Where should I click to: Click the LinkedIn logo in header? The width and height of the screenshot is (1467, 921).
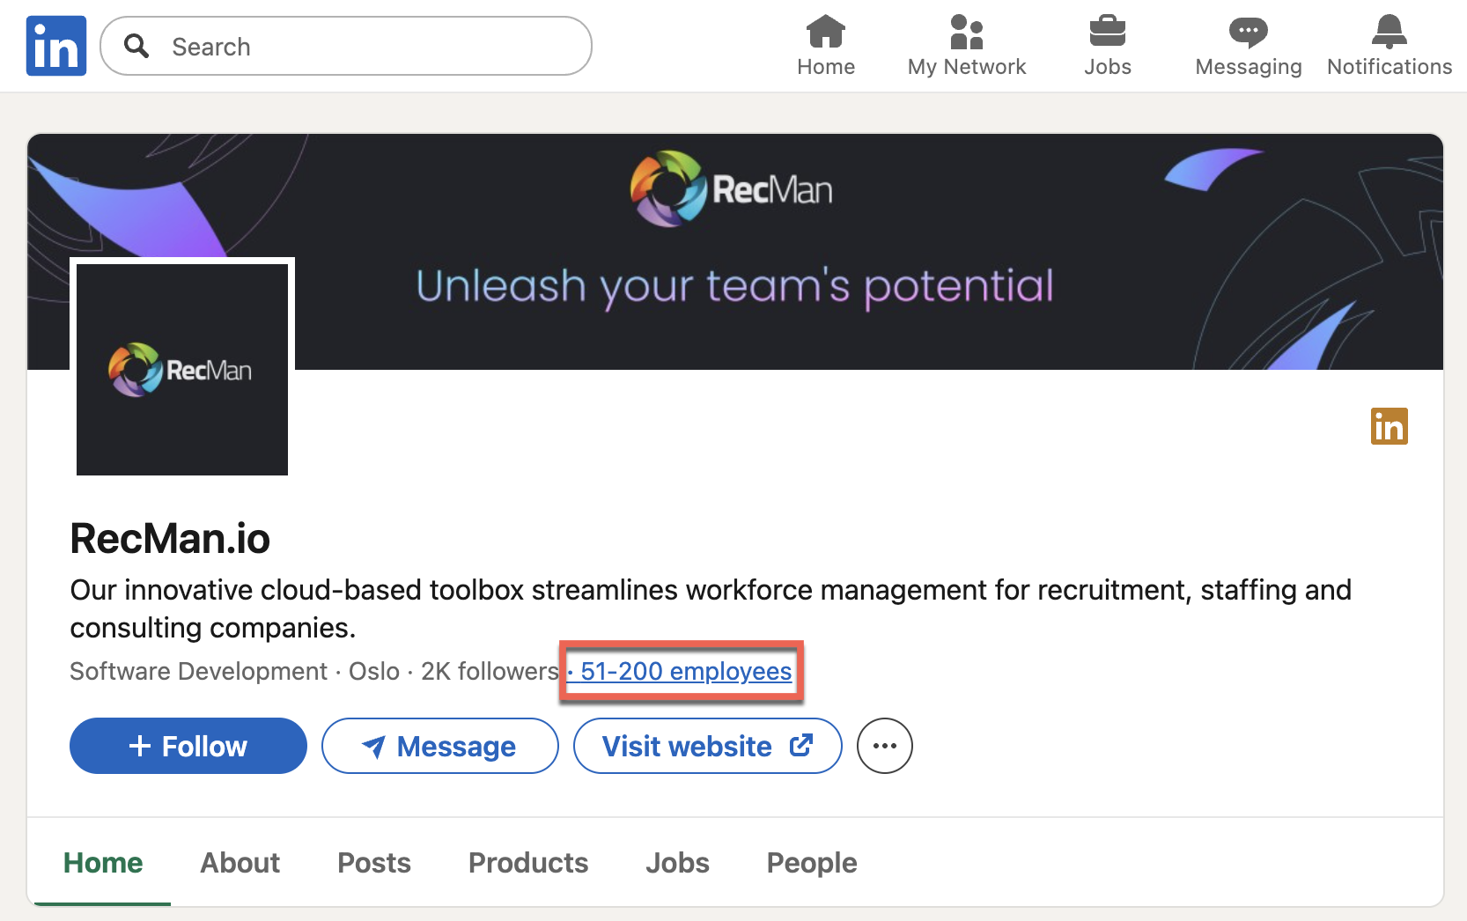click(56, 46)
